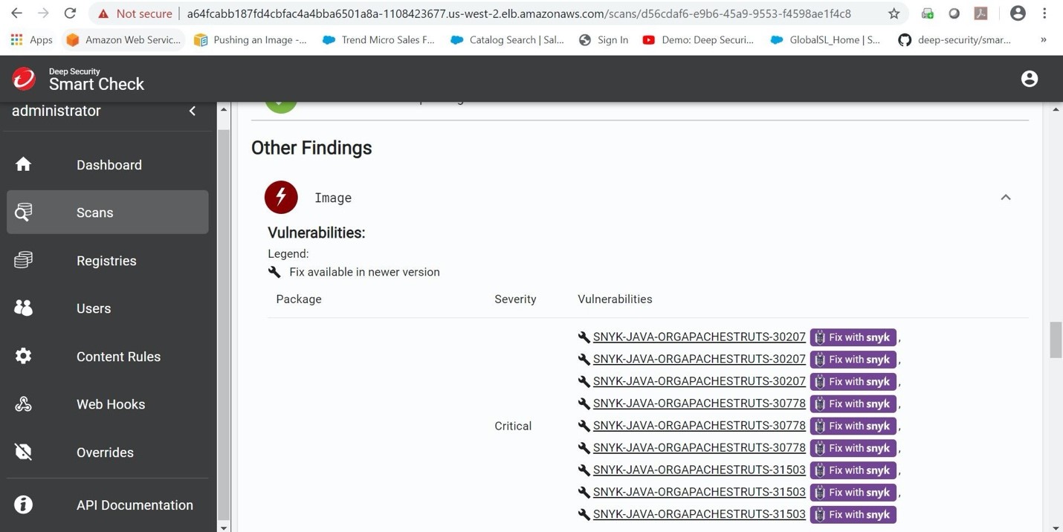This screenshot has height=532, width=1063.
Task: Click the wrench icon beside the second ORGAPACHESTRUTS-31503
Action: pos(584,492)
